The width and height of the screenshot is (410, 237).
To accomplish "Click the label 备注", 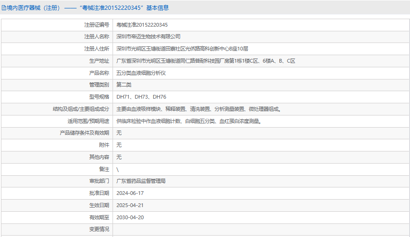I will (104, 169).
